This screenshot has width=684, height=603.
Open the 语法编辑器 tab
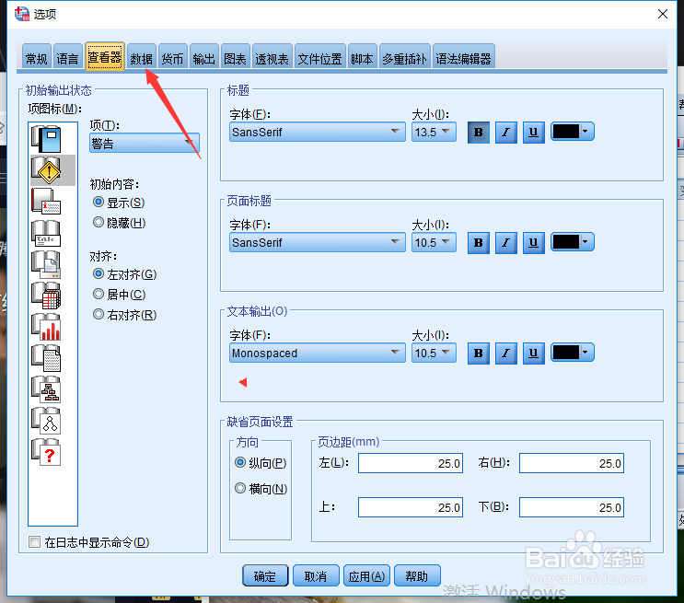pos(463,58)
